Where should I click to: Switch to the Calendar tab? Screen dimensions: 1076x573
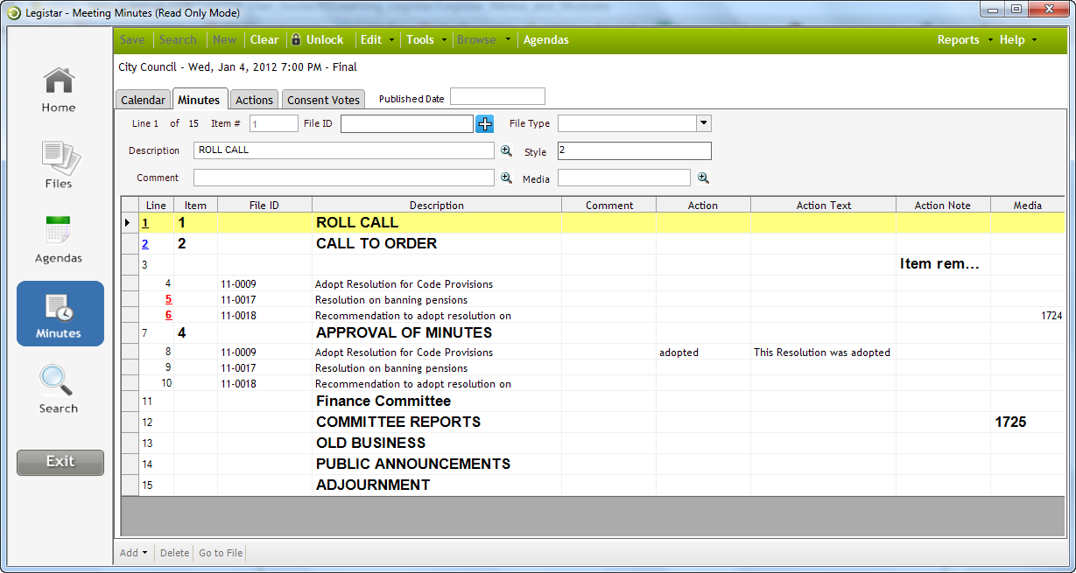pos(143,99)
